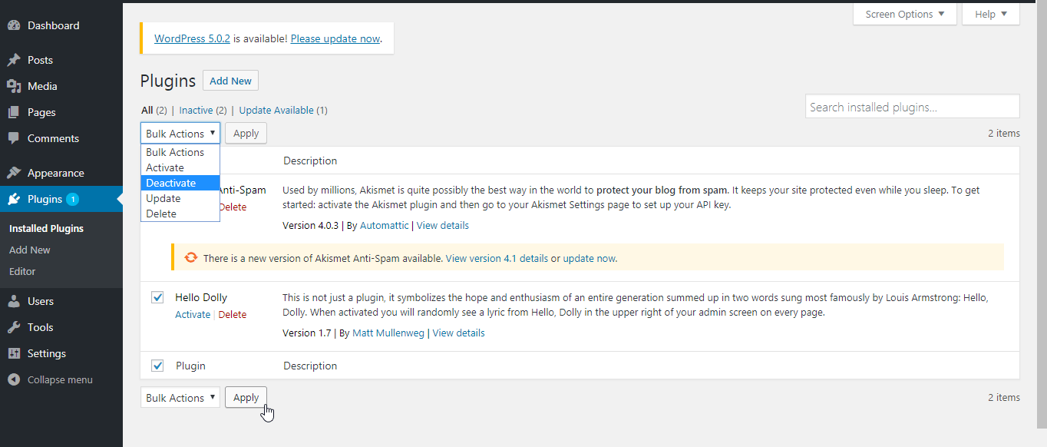Click the Users person icon
This screenshot has height=447, width=1047.
14,301
